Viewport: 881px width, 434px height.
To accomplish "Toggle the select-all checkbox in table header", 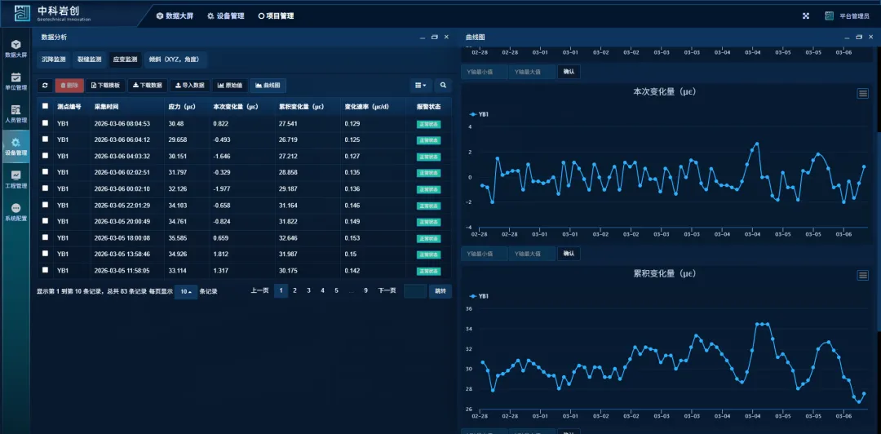I will (x=45, y=106).
